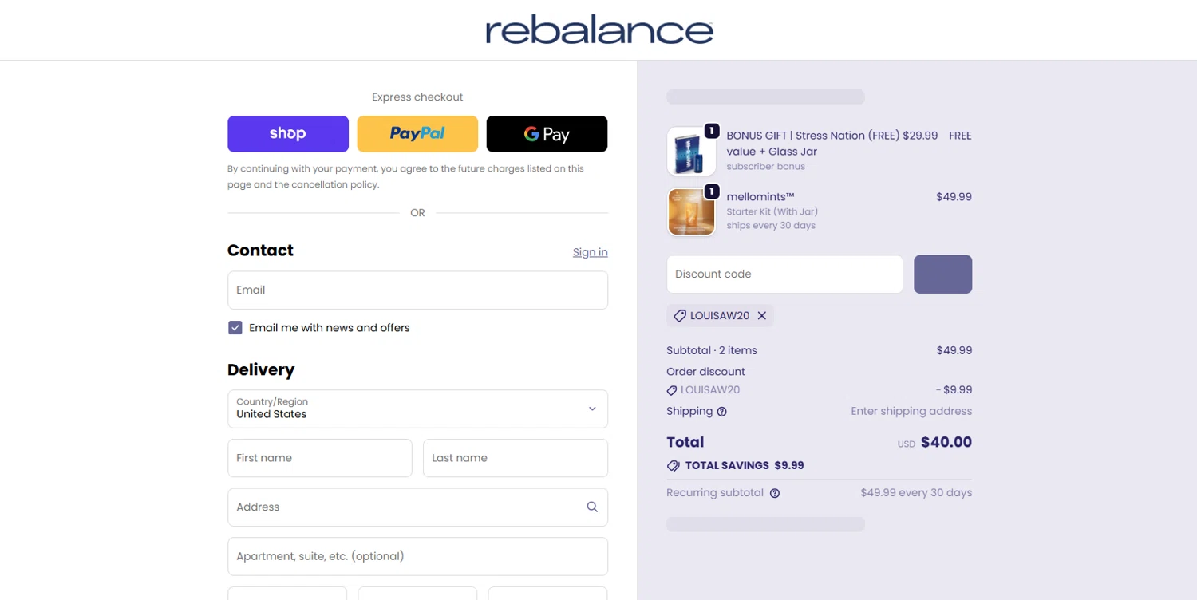Open the Sign in link
Image resolution: width=1197 pixels, height=600 pixels.
590,252
